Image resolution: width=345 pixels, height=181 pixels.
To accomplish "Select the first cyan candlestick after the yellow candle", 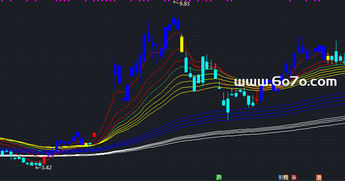I will (186, 65).
